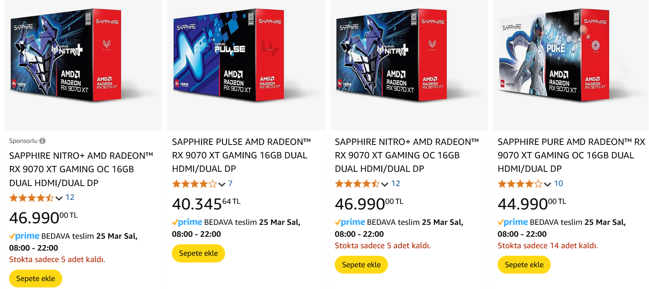Expand the rating chevron on the PURE listing

pos(548,184)
